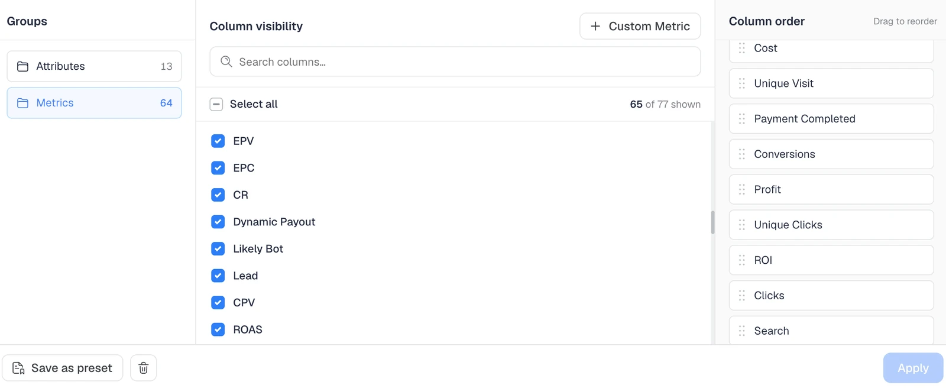Add a Custom Metric

pos(640,26)
